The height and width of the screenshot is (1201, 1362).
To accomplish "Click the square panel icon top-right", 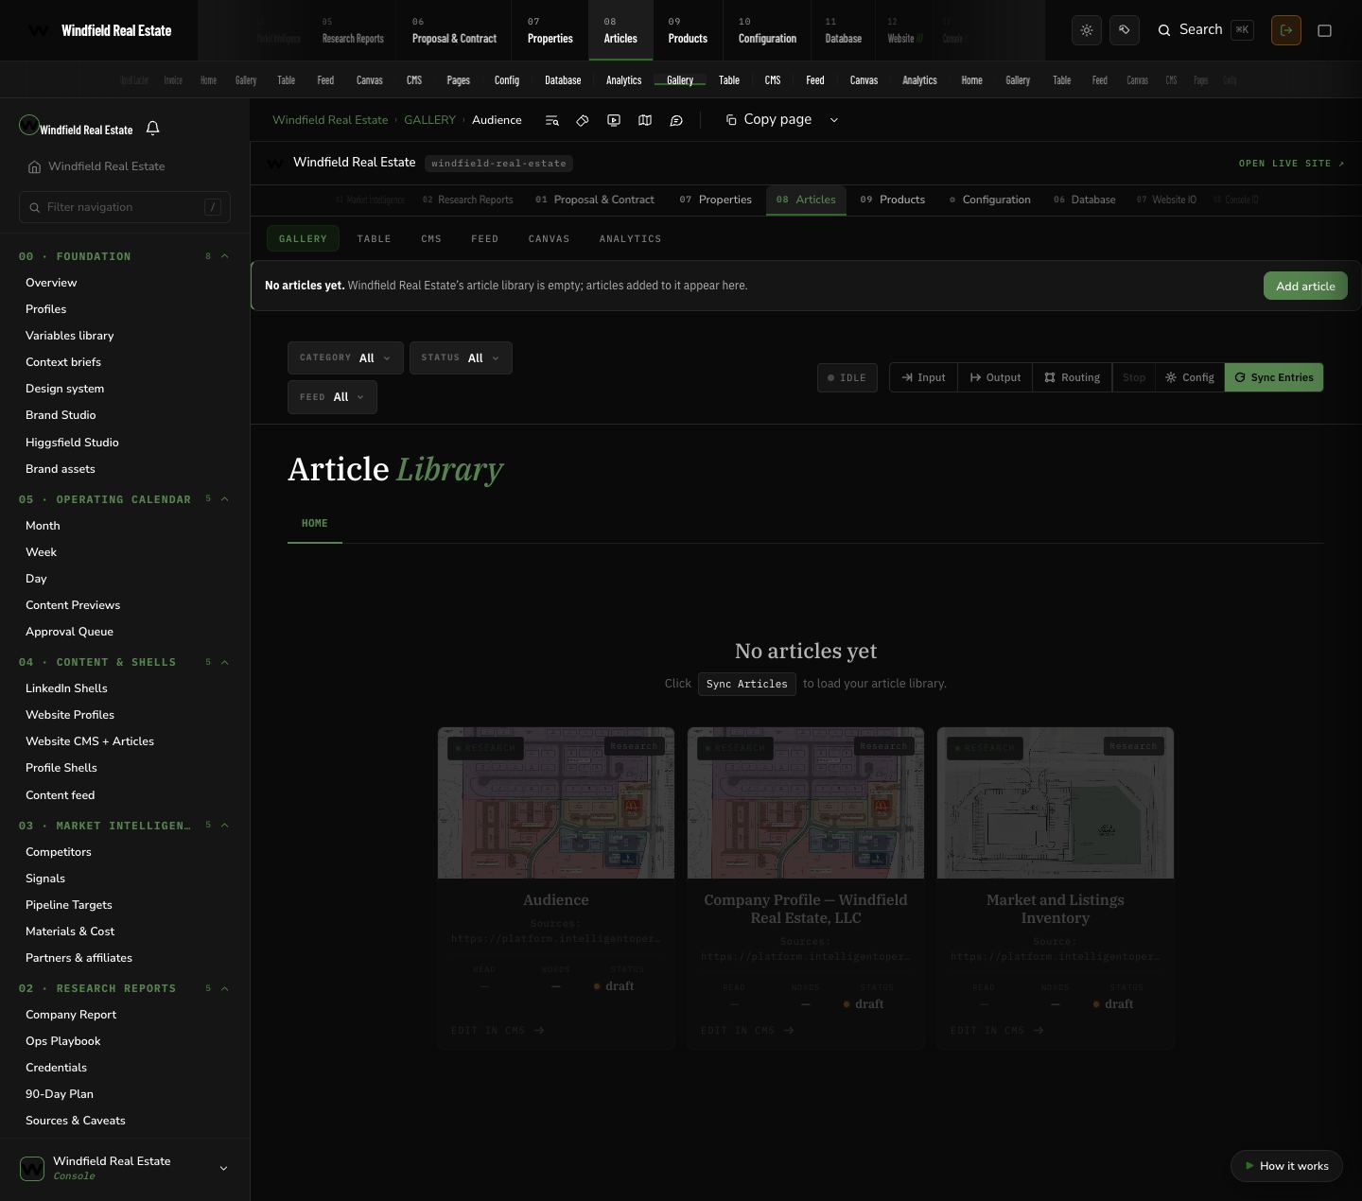I will coord(1325,30).
